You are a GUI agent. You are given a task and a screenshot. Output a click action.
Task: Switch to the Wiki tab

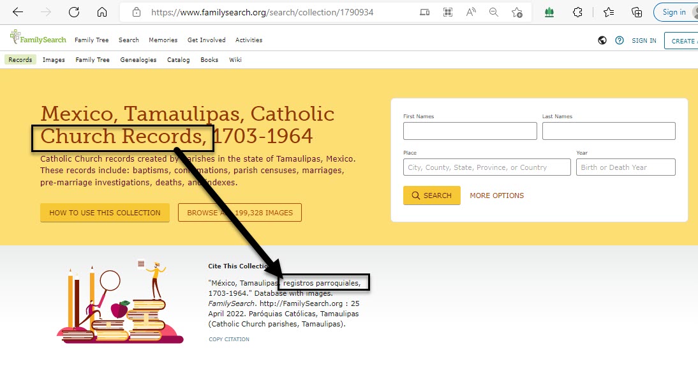click(235, 59)
